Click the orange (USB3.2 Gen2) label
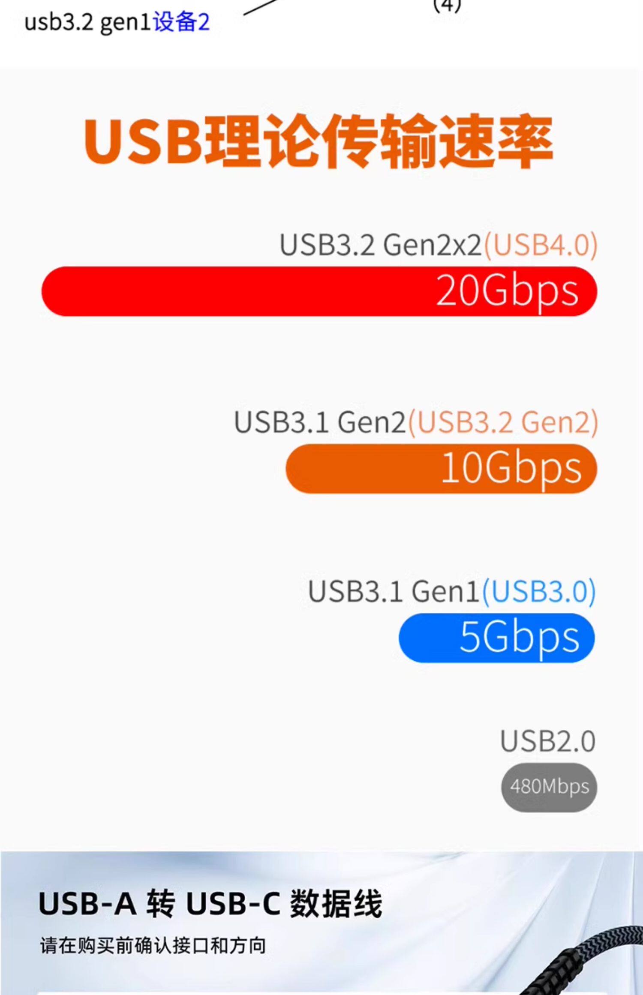643x995 pixels. [503, 422]
